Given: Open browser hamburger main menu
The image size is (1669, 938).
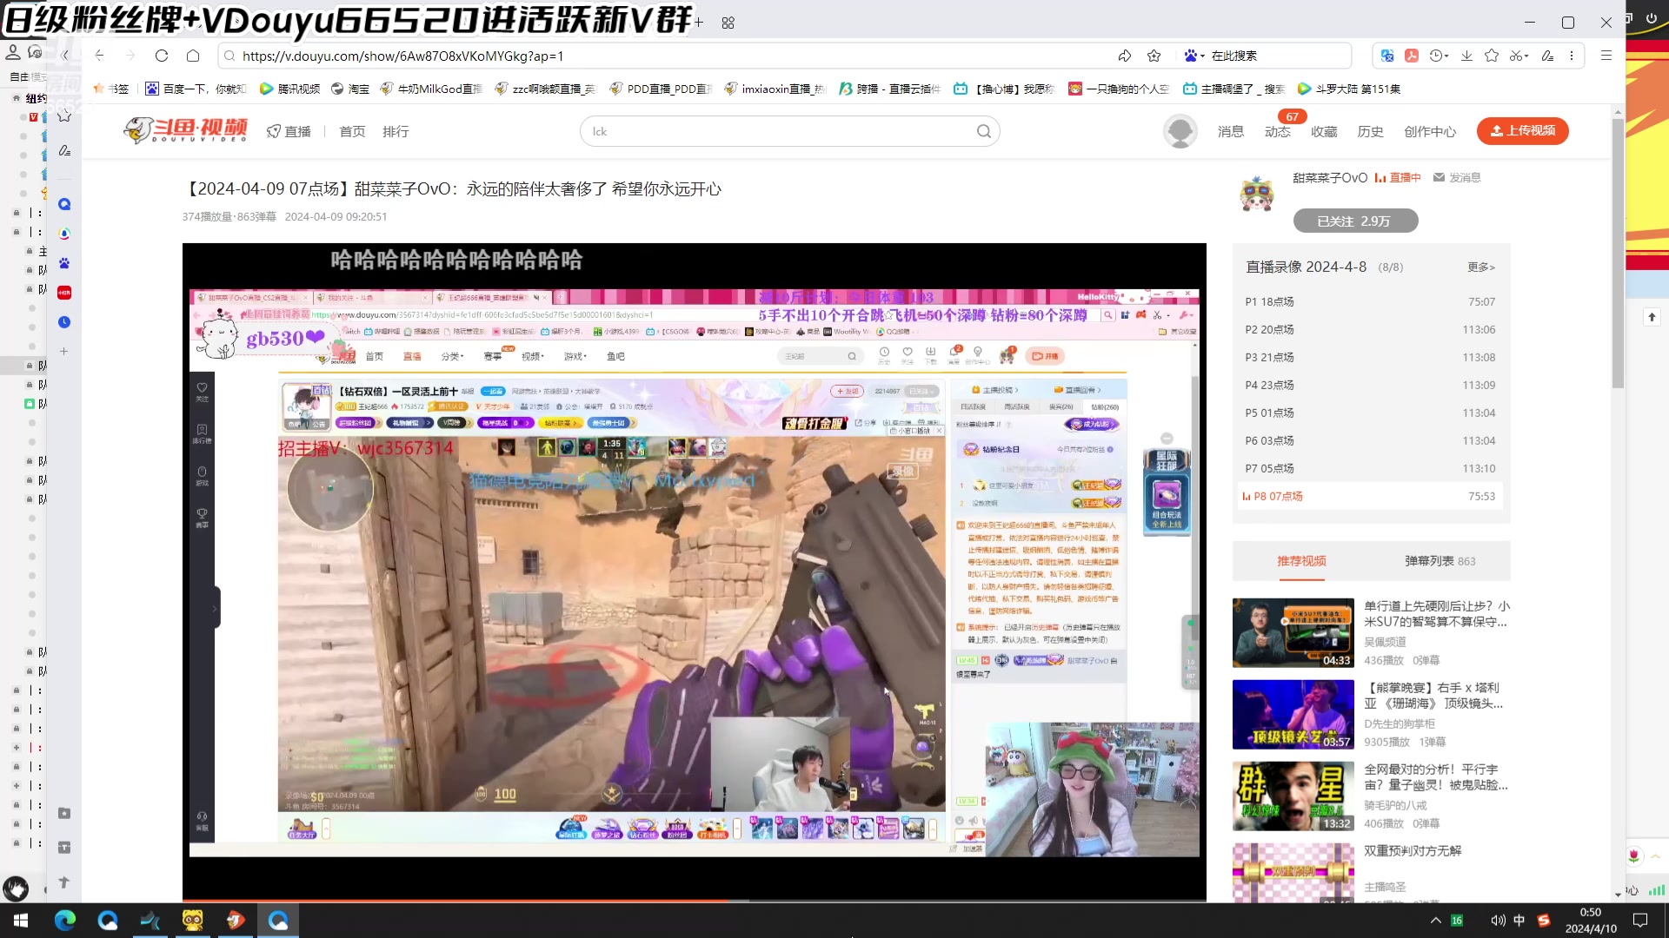Looking at the screenshot, I should point(1606,56).
